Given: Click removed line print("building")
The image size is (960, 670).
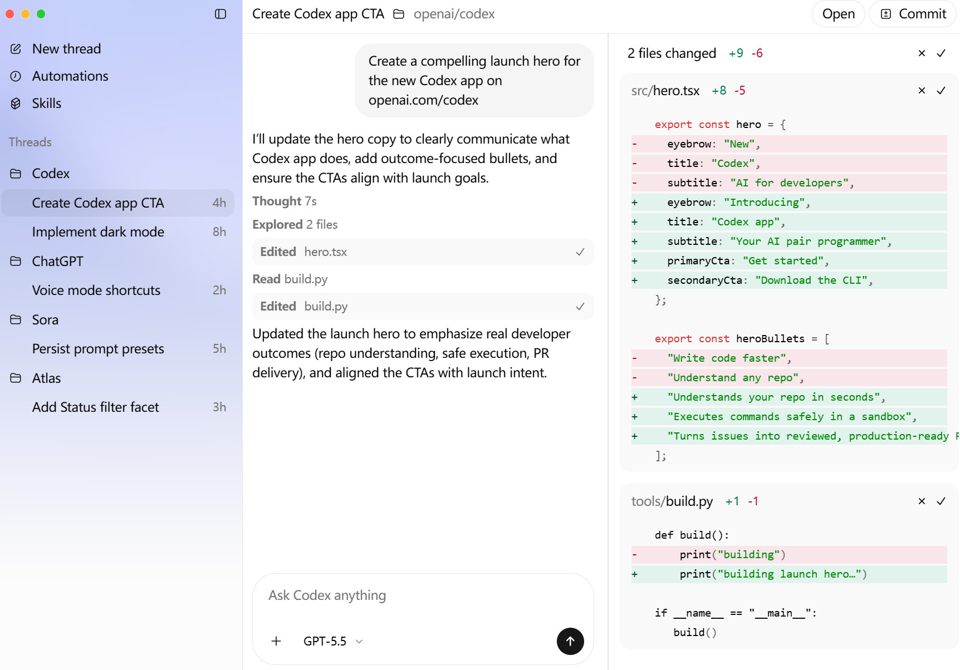Looking at the screenshot, I should pos(789,555).
